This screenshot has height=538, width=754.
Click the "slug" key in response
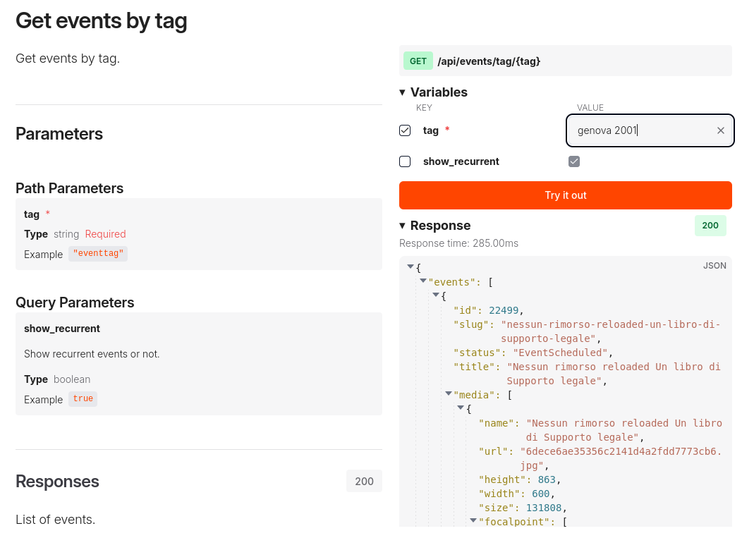[470, 324]
